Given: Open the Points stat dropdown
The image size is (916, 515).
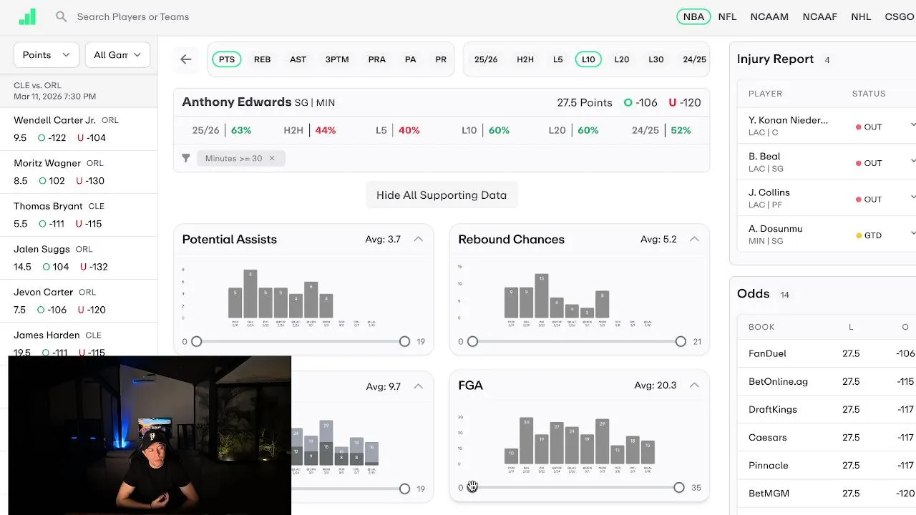Looking at the screenshot, I should (46, 54).
